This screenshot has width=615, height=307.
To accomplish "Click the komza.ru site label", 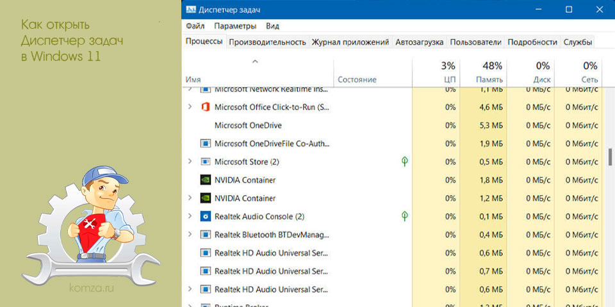I will (92, 289).
